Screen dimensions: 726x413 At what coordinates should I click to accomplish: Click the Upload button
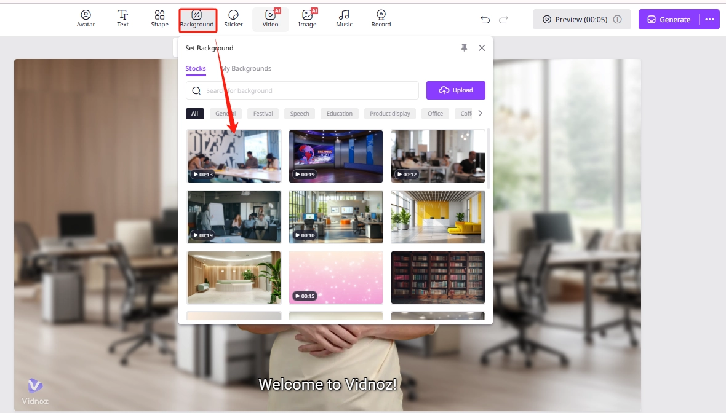click(x=455, y=90)
